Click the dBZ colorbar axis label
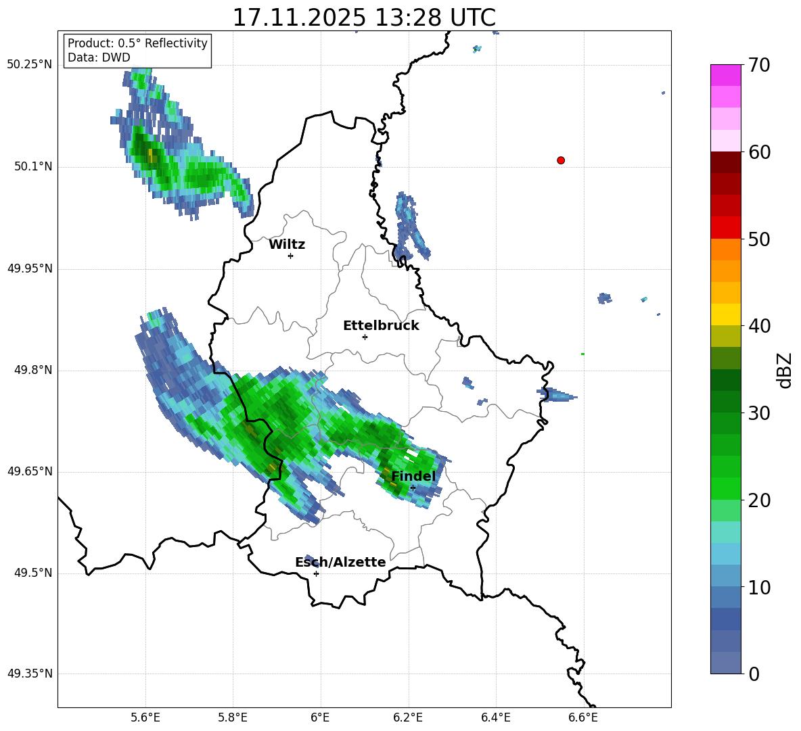Viewport: 801px width, 731px height. coord(785,370)
